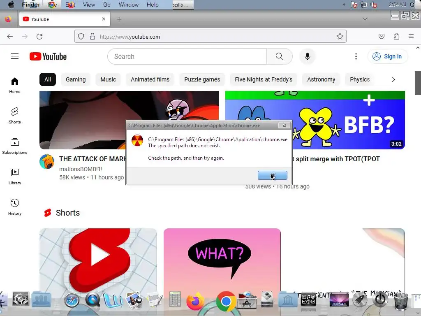This screenshot has height=316, width=421.
Task: Click the muted volume icon in menu bar
Action: point(373,5)
